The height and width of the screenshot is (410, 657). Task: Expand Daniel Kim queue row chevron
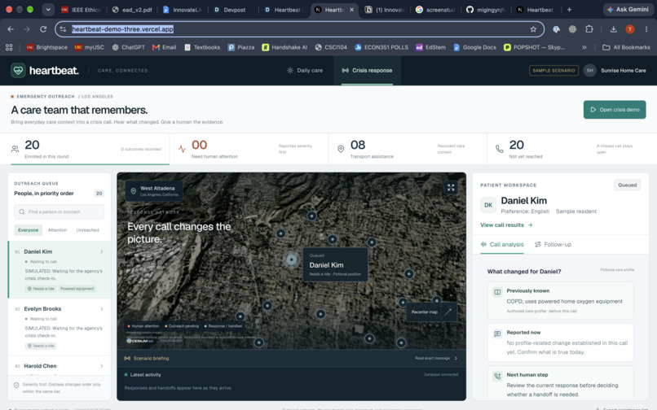(x=101, y=251)
